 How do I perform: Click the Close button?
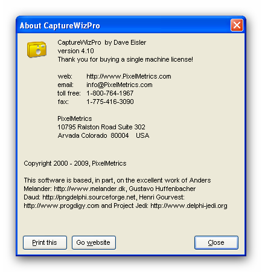pos(216,242)
